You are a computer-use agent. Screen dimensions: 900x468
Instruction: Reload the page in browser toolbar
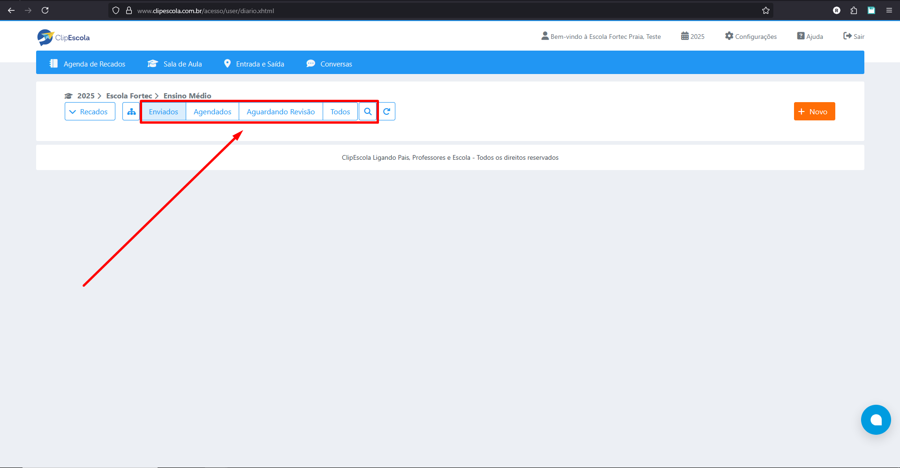tap(45, 10)
